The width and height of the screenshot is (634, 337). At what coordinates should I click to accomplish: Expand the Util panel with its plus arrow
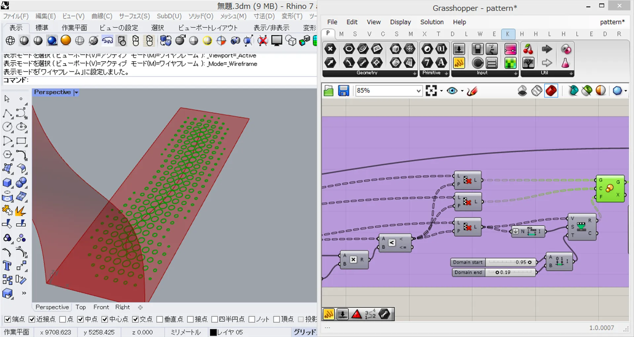coord(571,73)
